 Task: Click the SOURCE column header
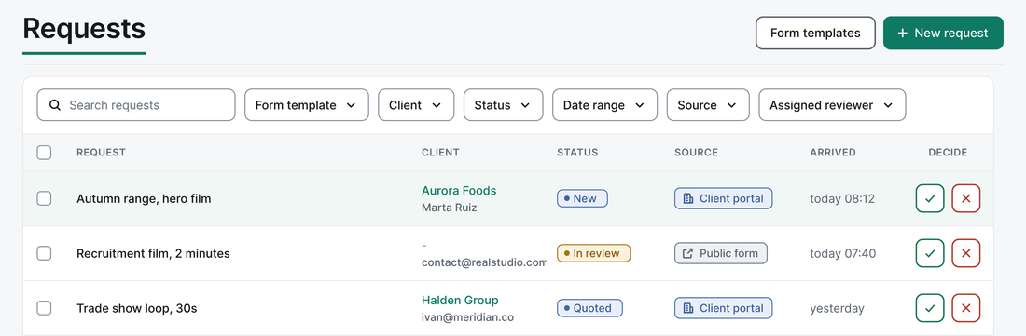point(696,152)
